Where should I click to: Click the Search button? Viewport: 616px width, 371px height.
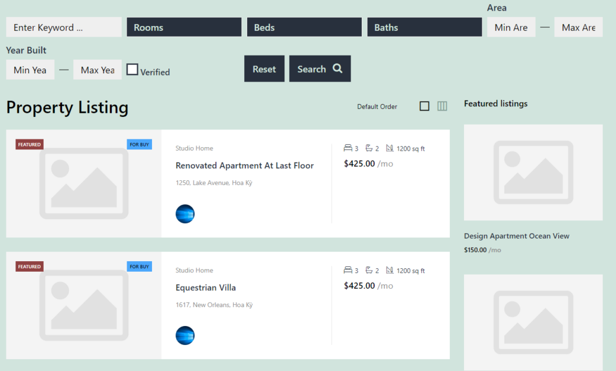[320, 69]
